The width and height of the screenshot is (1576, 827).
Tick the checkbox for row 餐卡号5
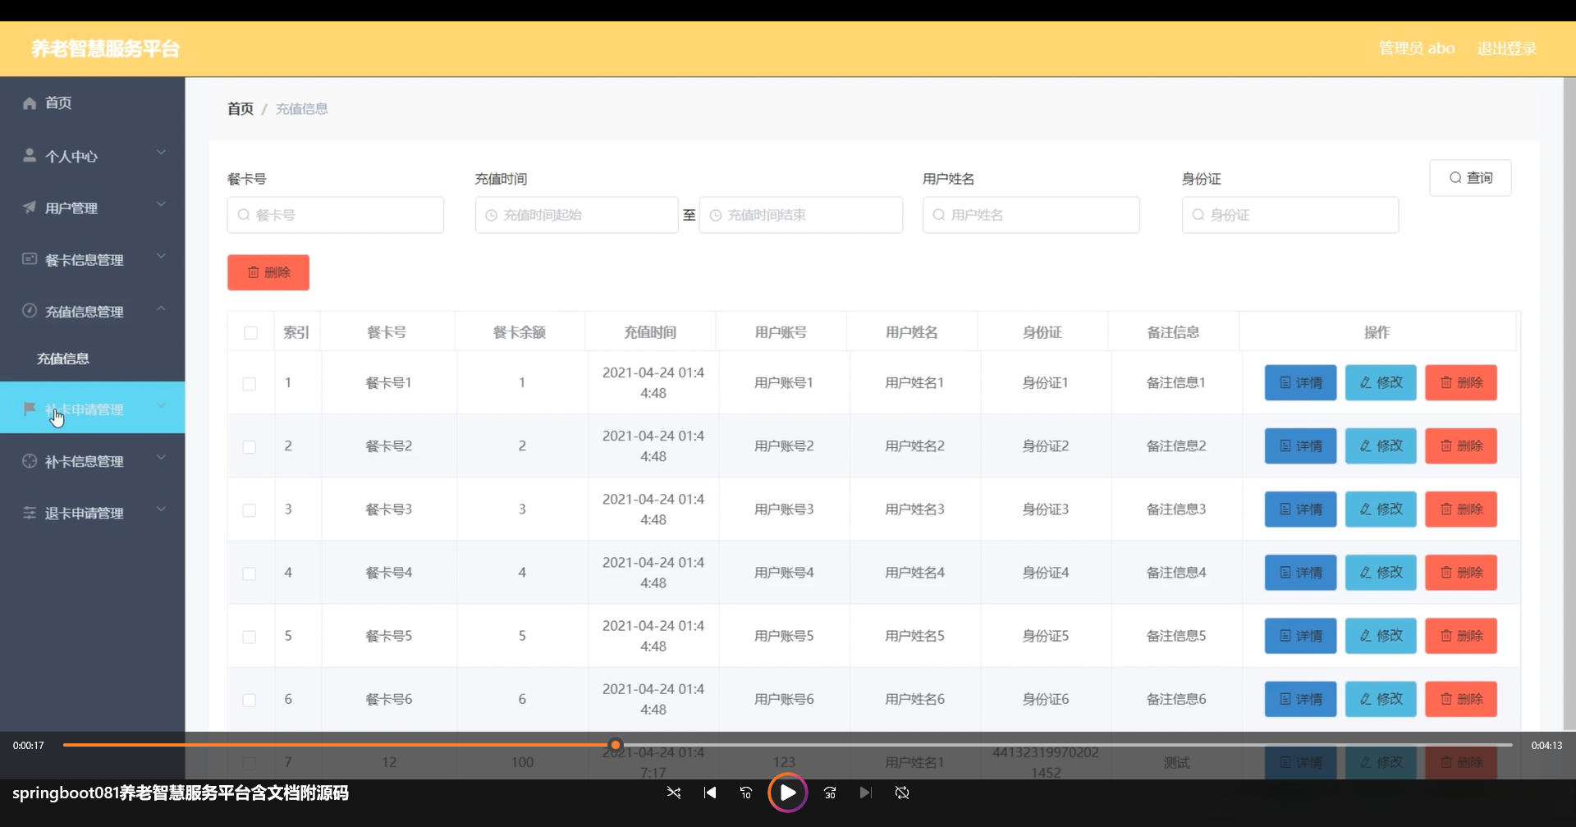pos(250,637)
